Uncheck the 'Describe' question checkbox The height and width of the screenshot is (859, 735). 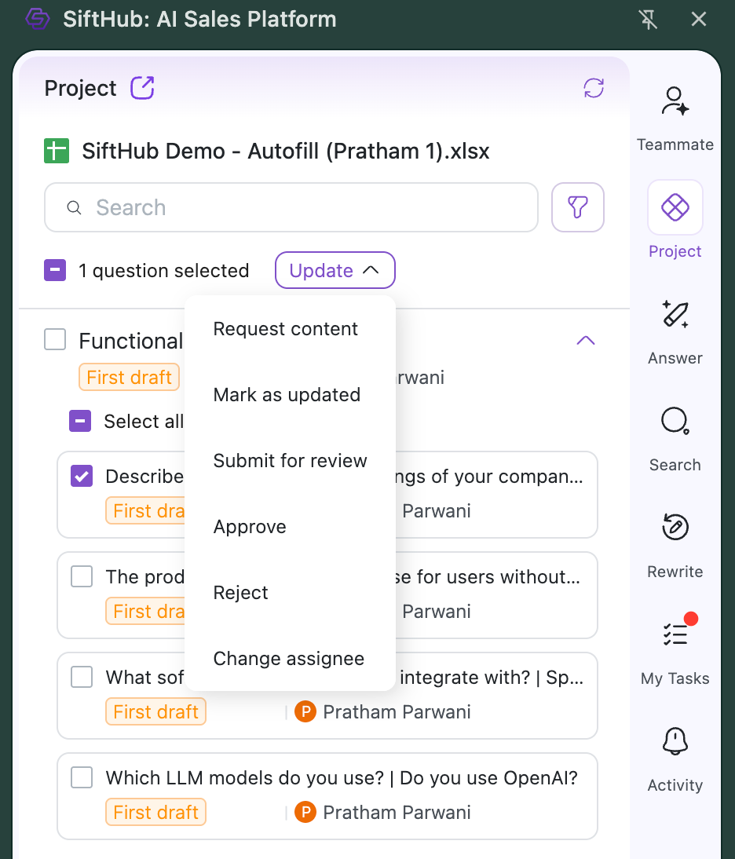(x=82, y=476)
